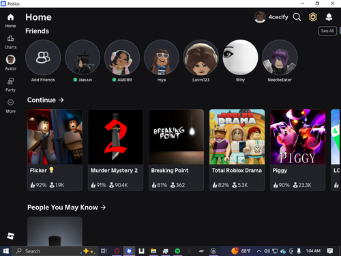Viewport: 341px width, 256px height.
Task: Click the 23.3K player count on Piggy
Action: coord(302,185)
